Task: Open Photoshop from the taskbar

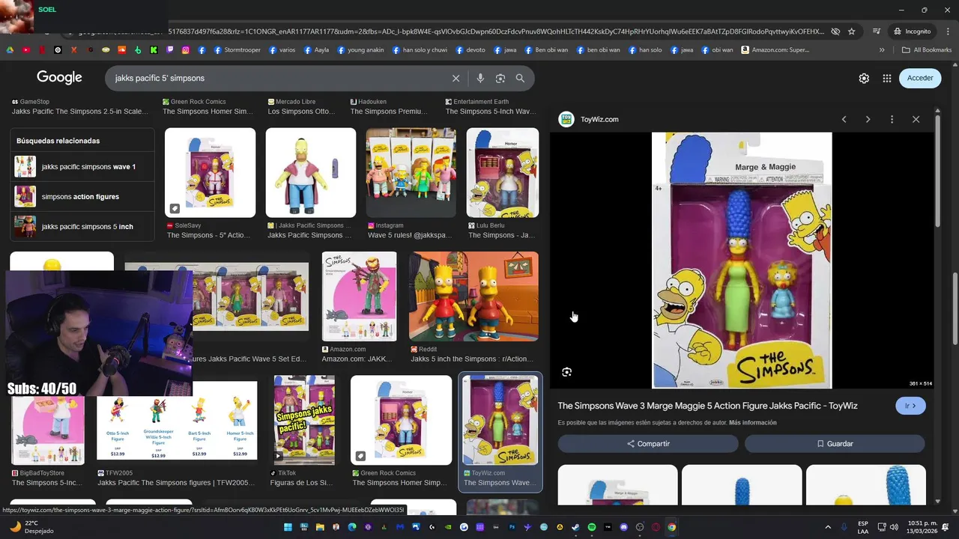Action: [x=512, y=527]
